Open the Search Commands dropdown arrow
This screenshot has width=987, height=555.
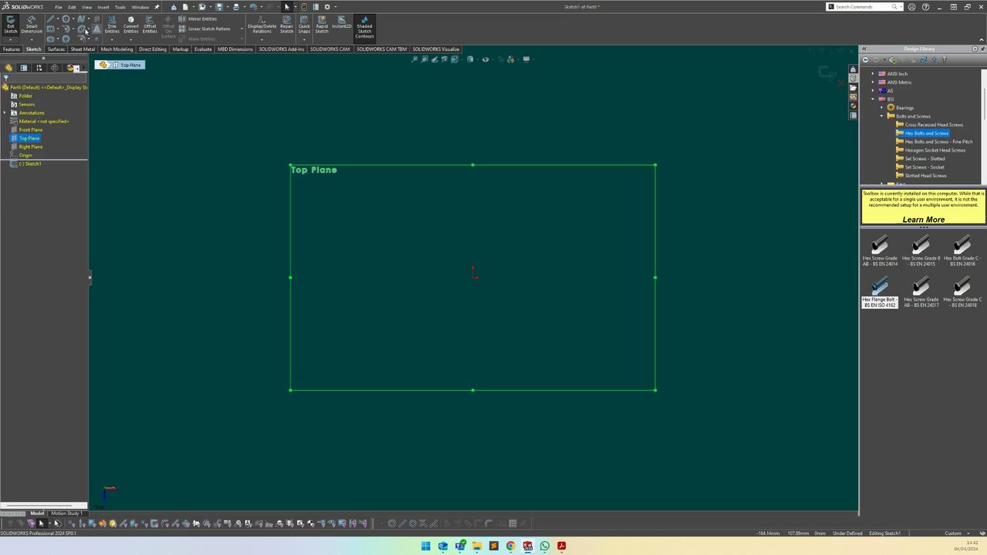pyautogui.click(x=902, y=7)
